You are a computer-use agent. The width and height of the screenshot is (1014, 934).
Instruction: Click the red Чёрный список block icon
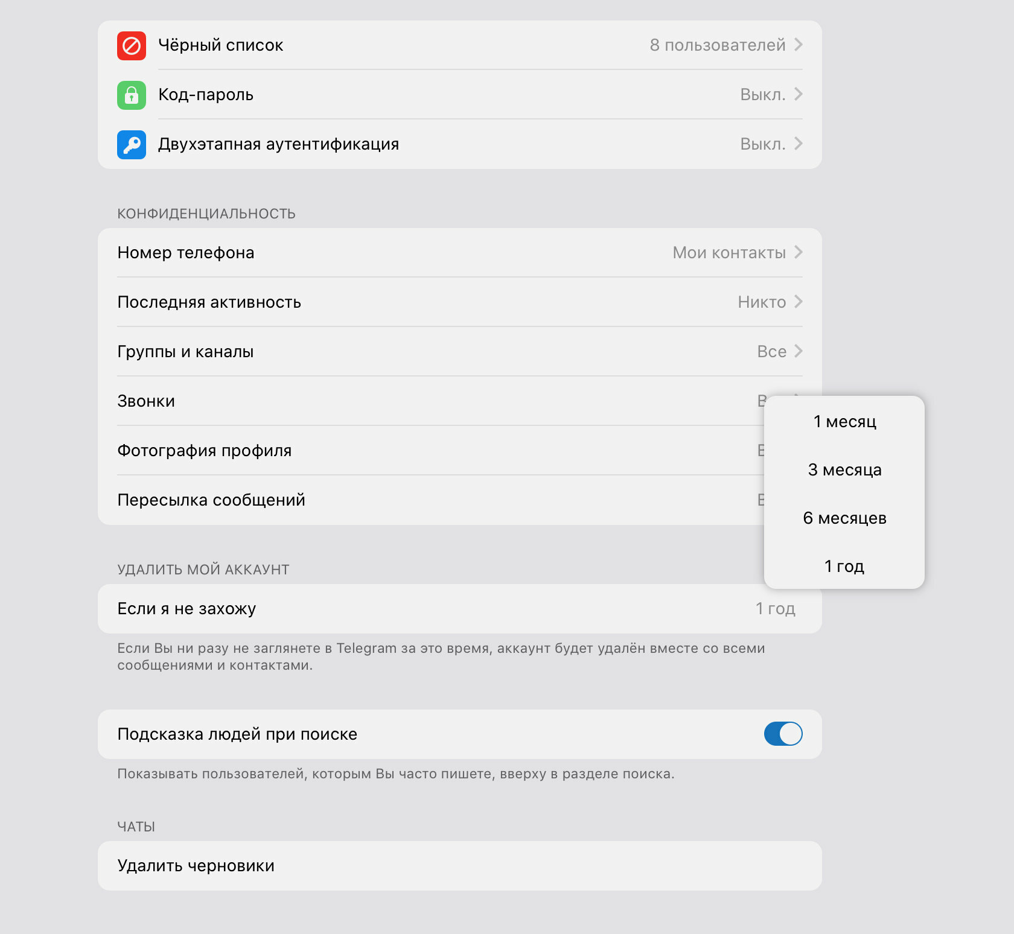[132, 45]
